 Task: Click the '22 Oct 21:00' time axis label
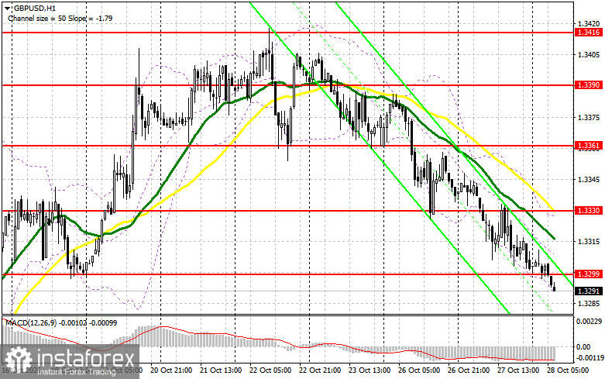[320, 370]
